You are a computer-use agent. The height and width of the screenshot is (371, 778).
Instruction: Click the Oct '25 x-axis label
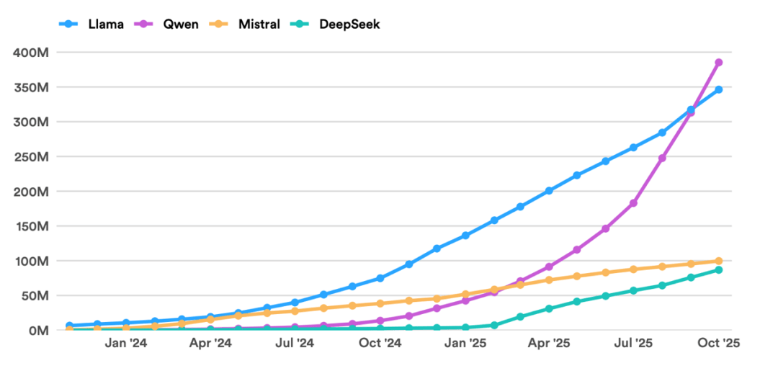coord(718,344)
